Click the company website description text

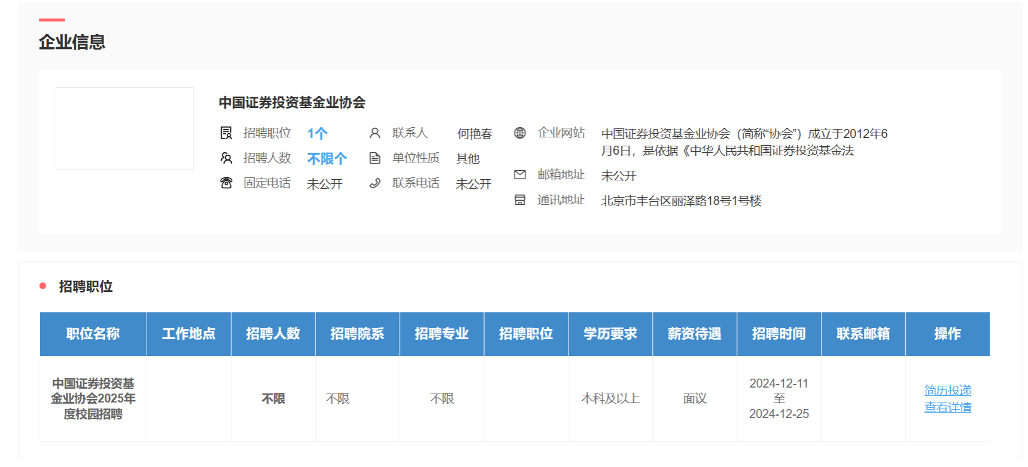744,142
